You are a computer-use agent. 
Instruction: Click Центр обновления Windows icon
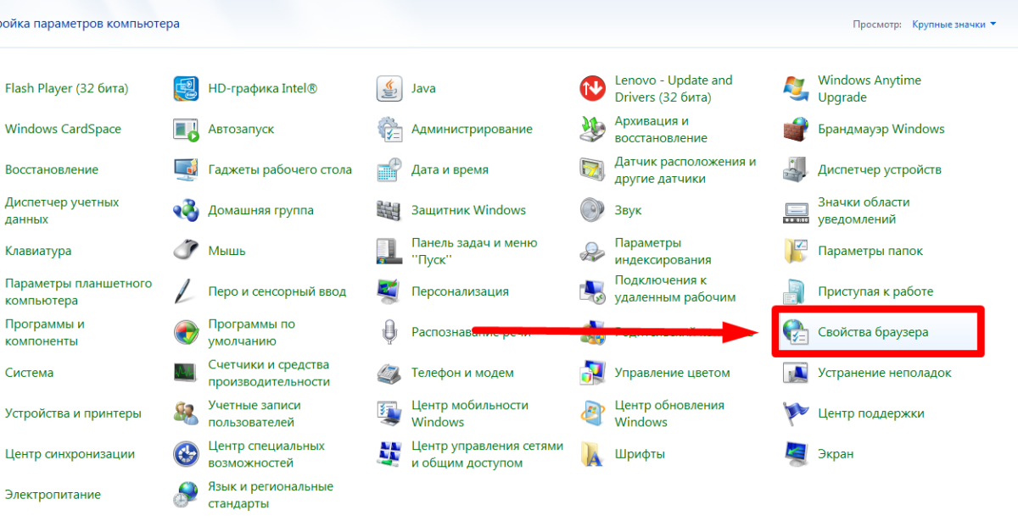(592, 413)
